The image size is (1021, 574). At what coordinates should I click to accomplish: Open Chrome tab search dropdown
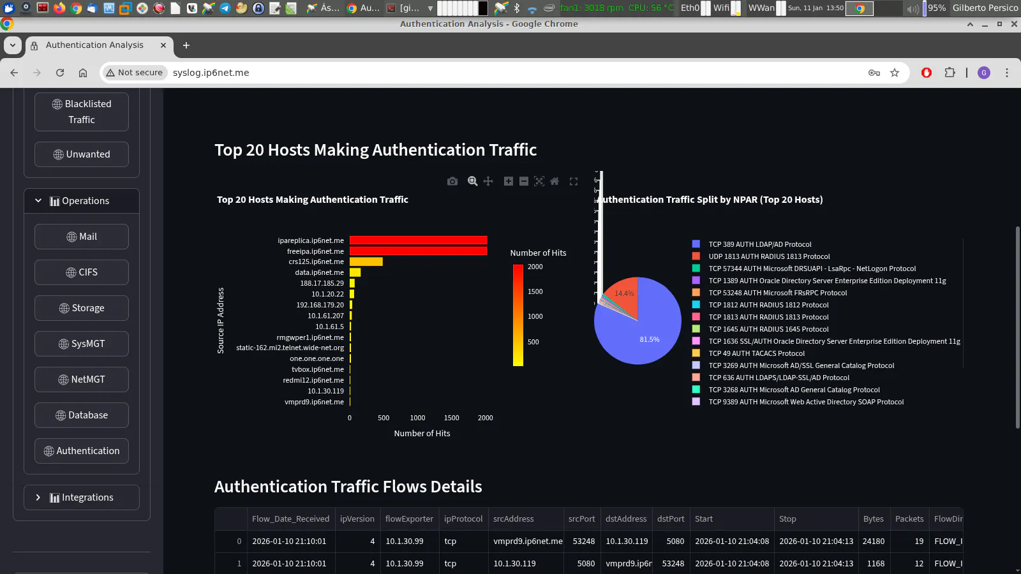tap(13, 45)
